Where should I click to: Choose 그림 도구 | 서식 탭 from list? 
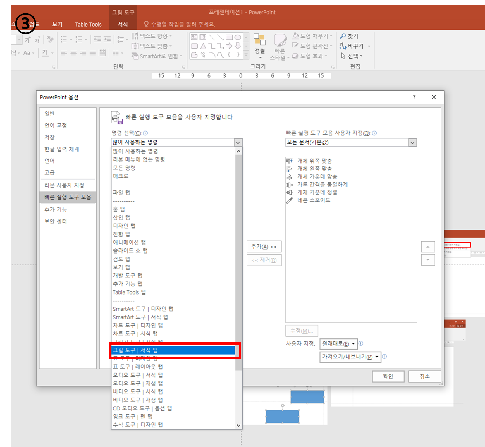click(x=173, y=350)
